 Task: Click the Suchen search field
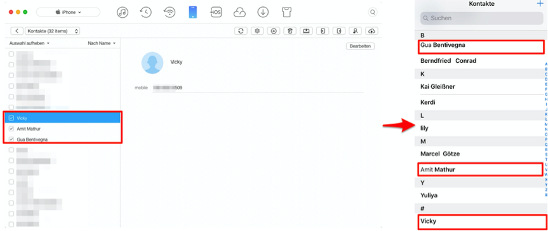coord(481,18)
